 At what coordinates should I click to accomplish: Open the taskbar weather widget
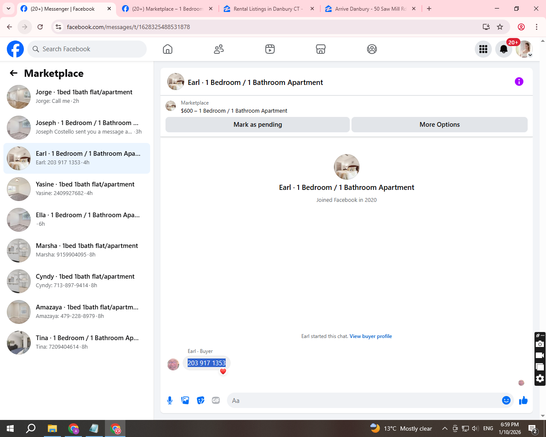tap(401, 428)
